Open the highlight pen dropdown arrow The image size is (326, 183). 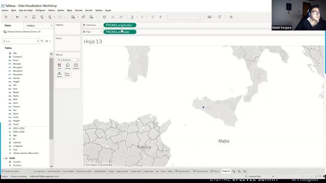[137, 17]
